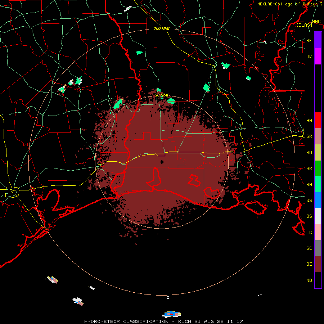This screenshot has height=324, width=324.
Task: Click the black radar site dot at center
Action: coord(162,162)
